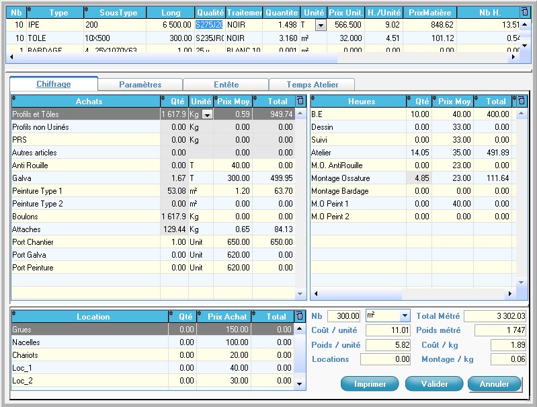
Task: Click the top grid's horizontal scroll right arrow
Action: click(x=513, y=57)
